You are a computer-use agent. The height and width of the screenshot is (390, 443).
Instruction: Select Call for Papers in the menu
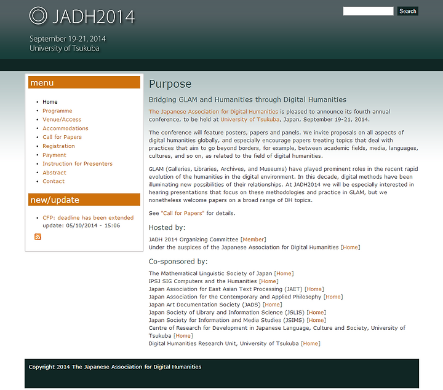click(x=62, y=137)
